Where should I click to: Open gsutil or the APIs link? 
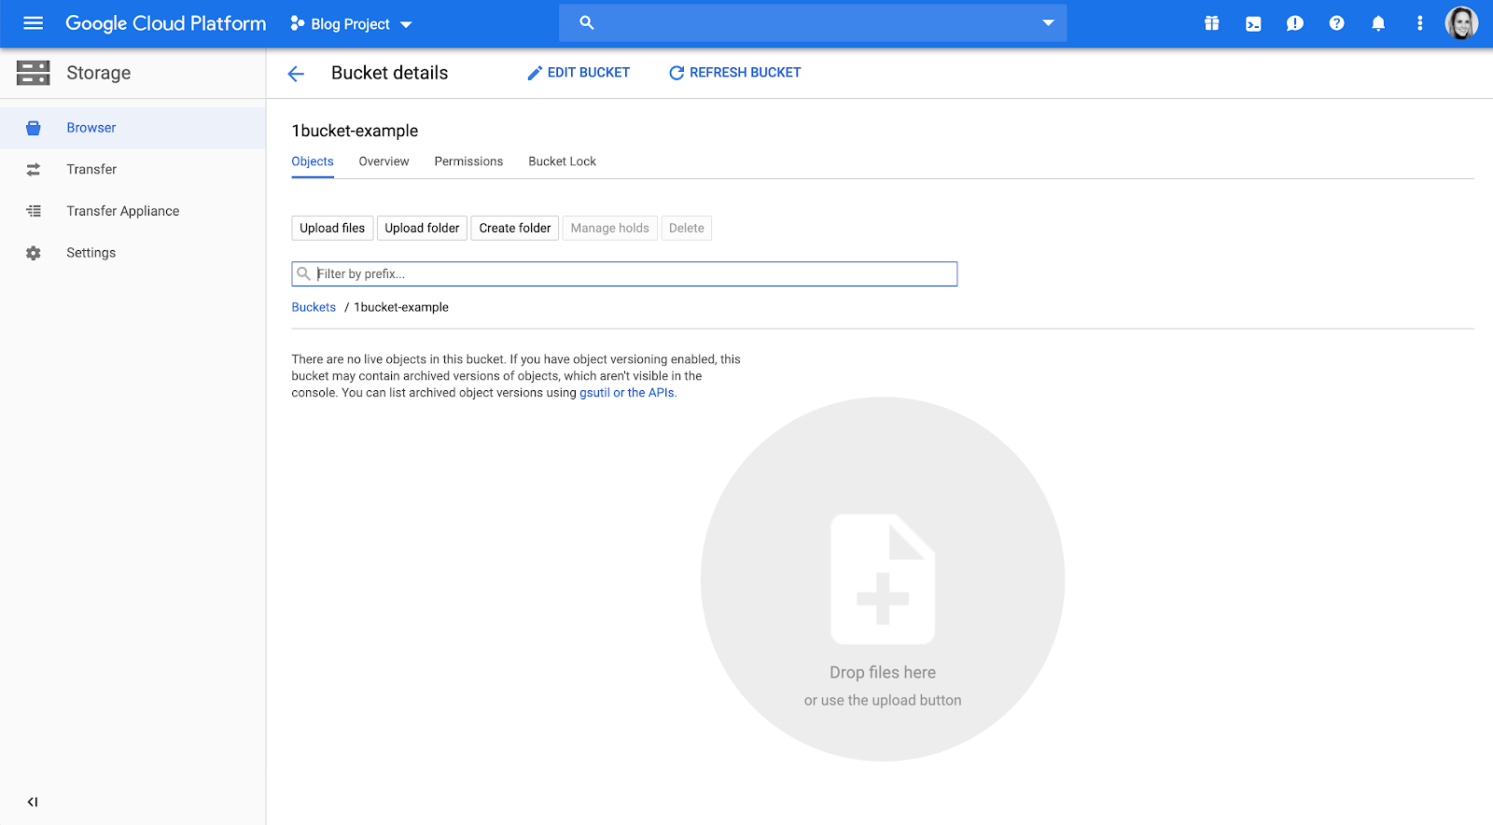[x=628, y=393]
